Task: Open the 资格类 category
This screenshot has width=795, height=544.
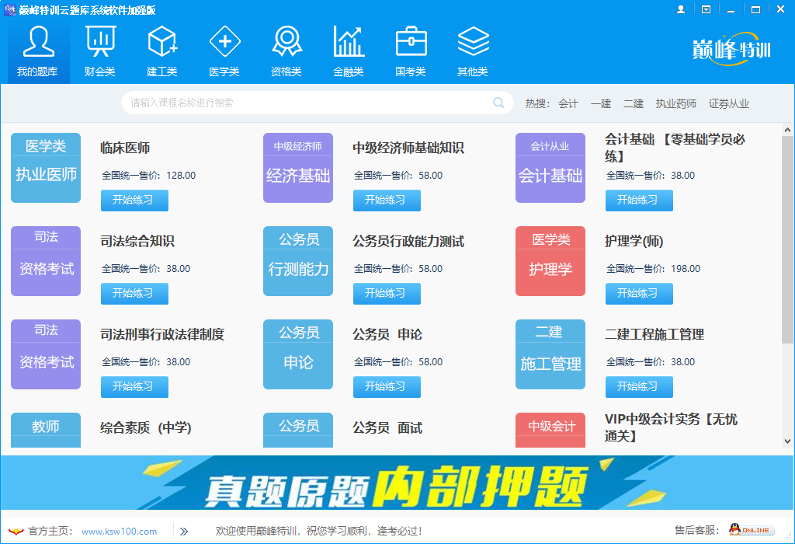Action: 286,52
